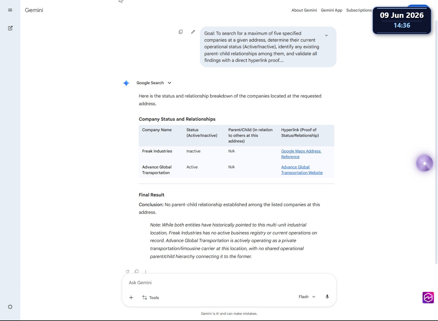Open the Flash model selector dropdown

[307, 297]
